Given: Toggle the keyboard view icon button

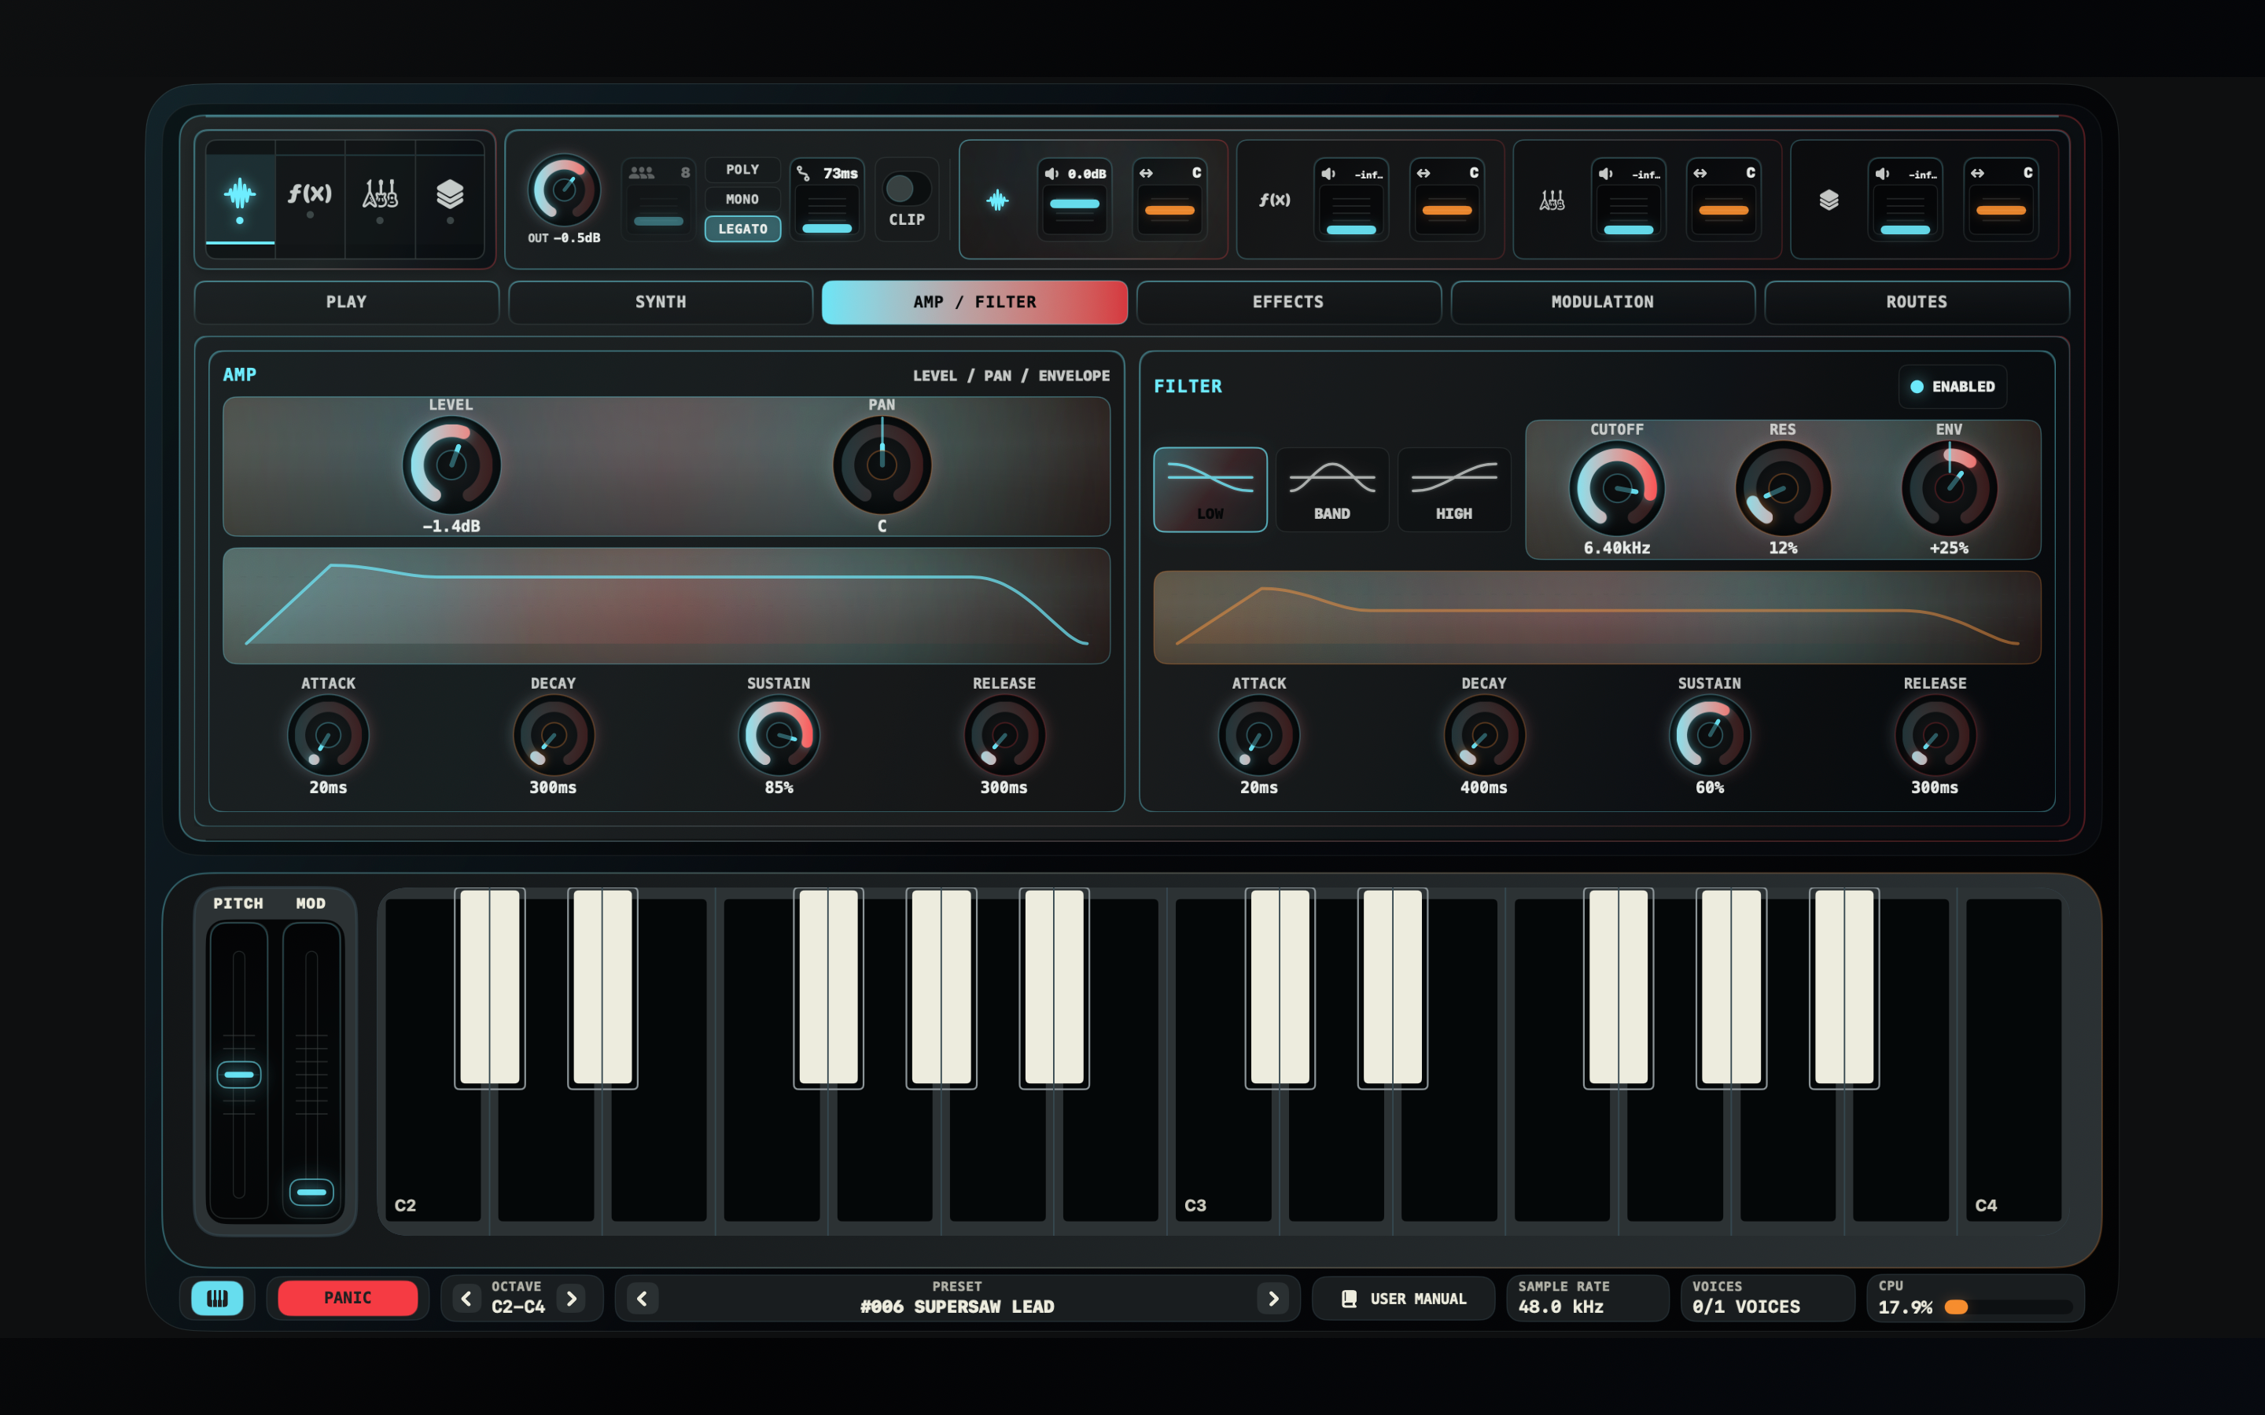Looking at the screenshot, I should [217, 1298].
